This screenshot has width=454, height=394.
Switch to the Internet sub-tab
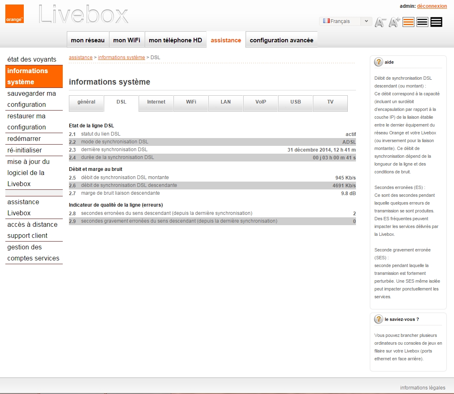(x=156, y=103)
